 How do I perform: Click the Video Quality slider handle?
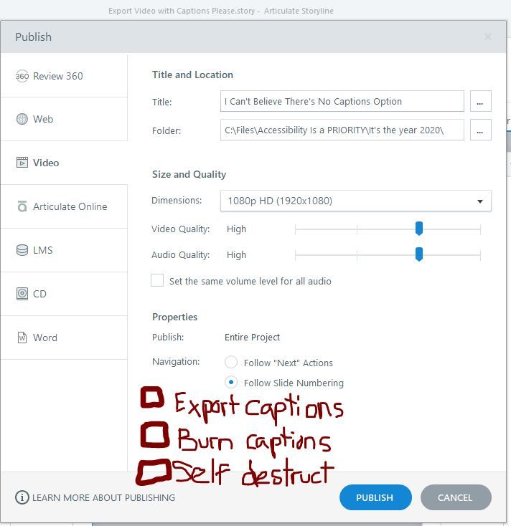click(419, 229)
